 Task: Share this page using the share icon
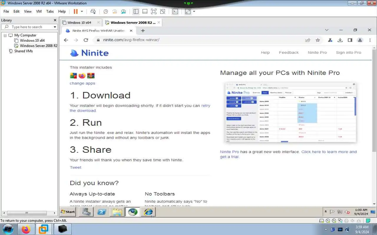point(308,40)
